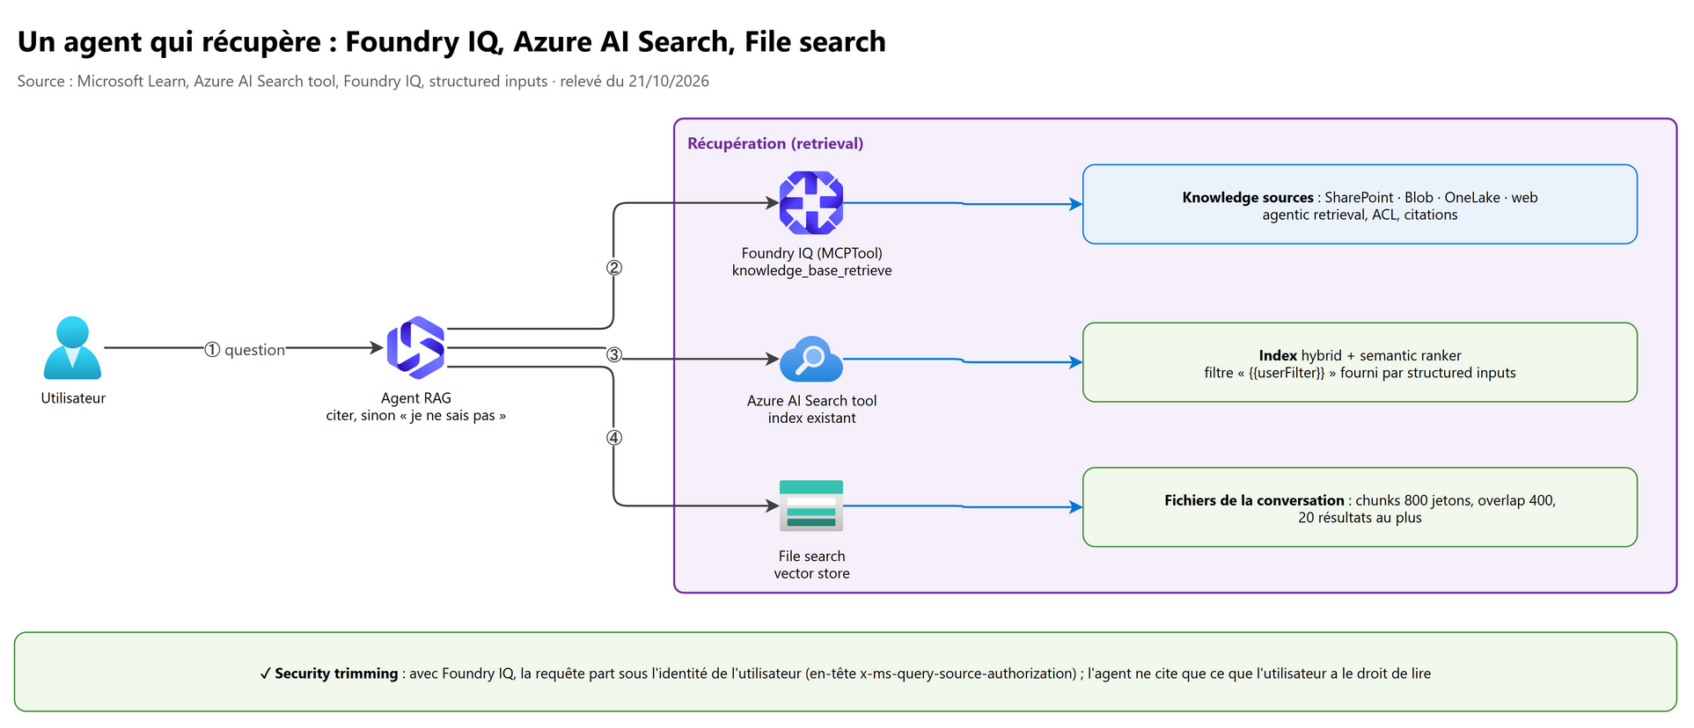This screenshot has height=728, width=1694.
Task: Select the "20 résultats au plus" line
Action: 1360,518
